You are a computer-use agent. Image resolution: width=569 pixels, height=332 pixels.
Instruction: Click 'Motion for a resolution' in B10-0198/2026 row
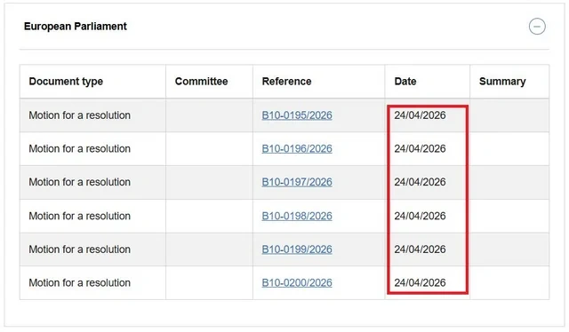point(79,216)
